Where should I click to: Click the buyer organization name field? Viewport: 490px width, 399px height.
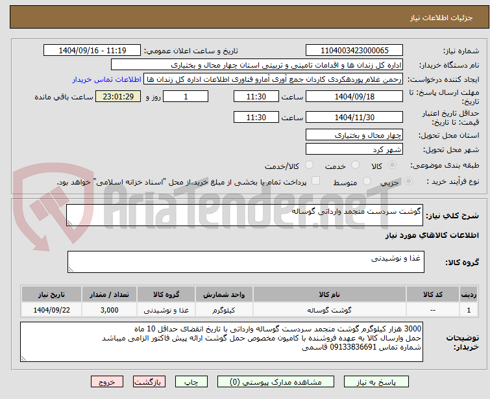click(x=257, y=65)
